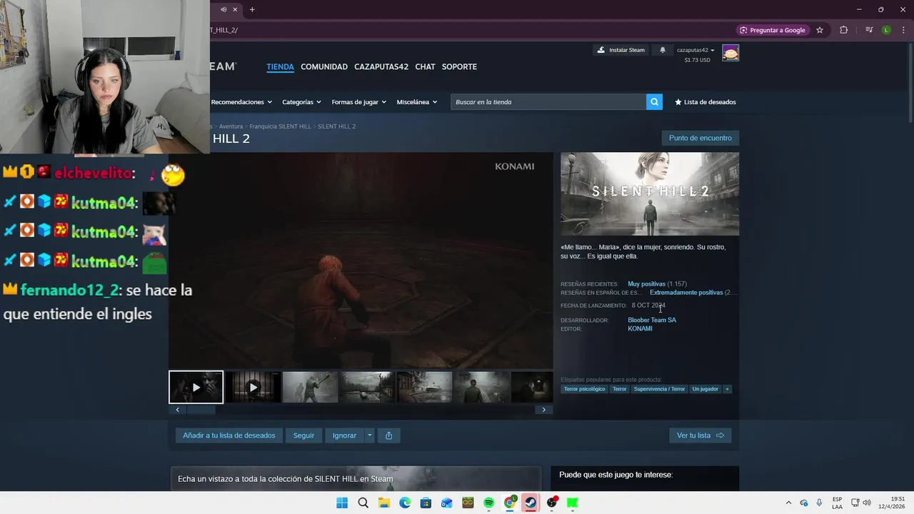Select the first video trailer thumbnail
This screenshot has height=514, width=914.
(x=196, y=387)
